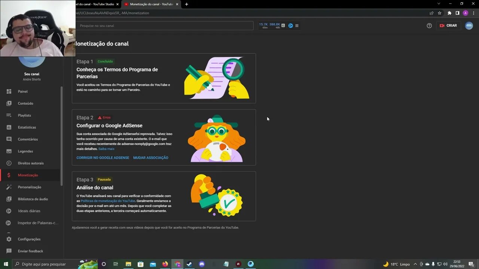This screenshot has height=269, width=479.
Task: Open the notification center icon
Action: tap(472, 264)
